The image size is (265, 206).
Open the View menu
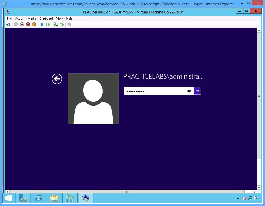pos(59,18)
